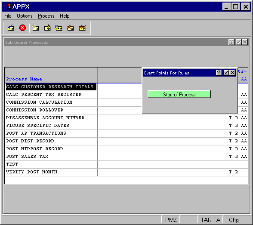Open help in Event Points For Rules dialog
This screenshot has width=253, height=225.
[219, 73]
